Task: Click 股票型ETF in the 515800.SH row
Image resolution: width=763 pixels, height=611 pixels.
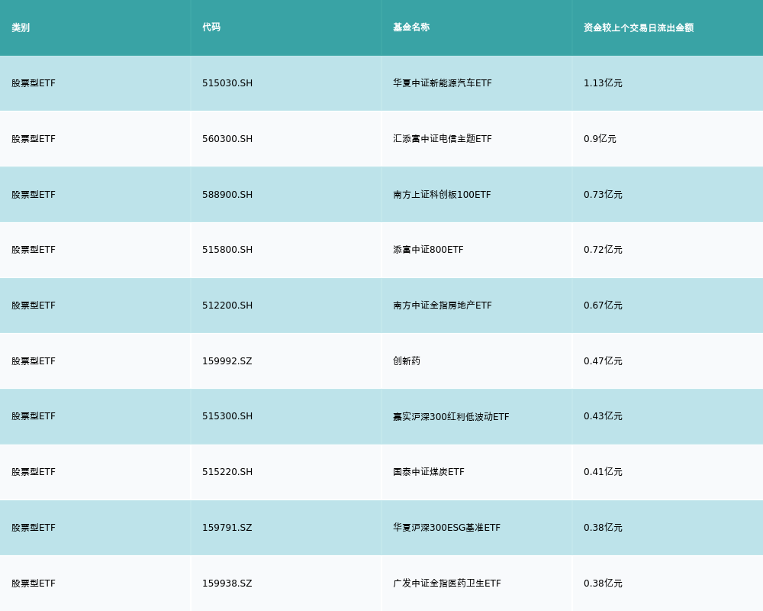Action: pos(34,250)
